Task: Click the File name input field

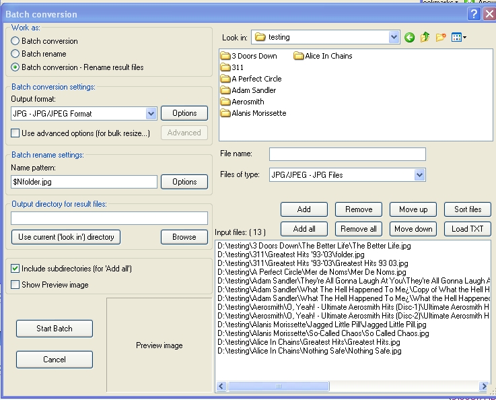Action: pyautogui.click(x=347, y=154)
